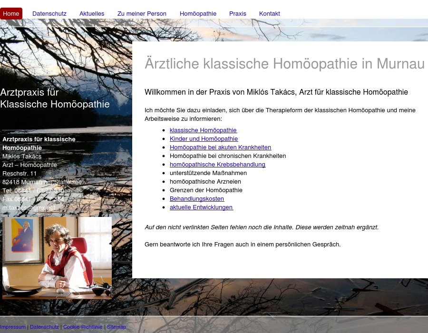
Task: Select Homöopathie in the navigation bar
Action: point(198,13)
